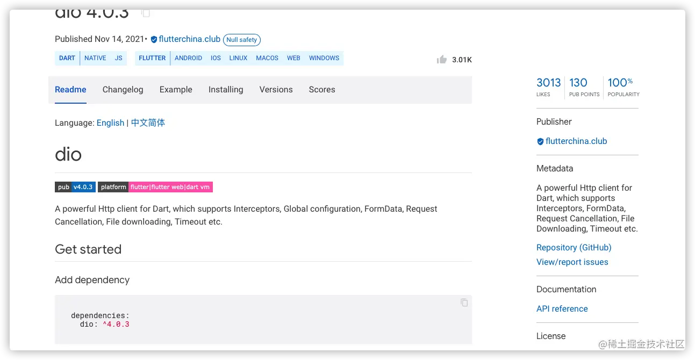The image size is (695, 360).
Task: Go to the Installing tab
Action: coord(226,90)
